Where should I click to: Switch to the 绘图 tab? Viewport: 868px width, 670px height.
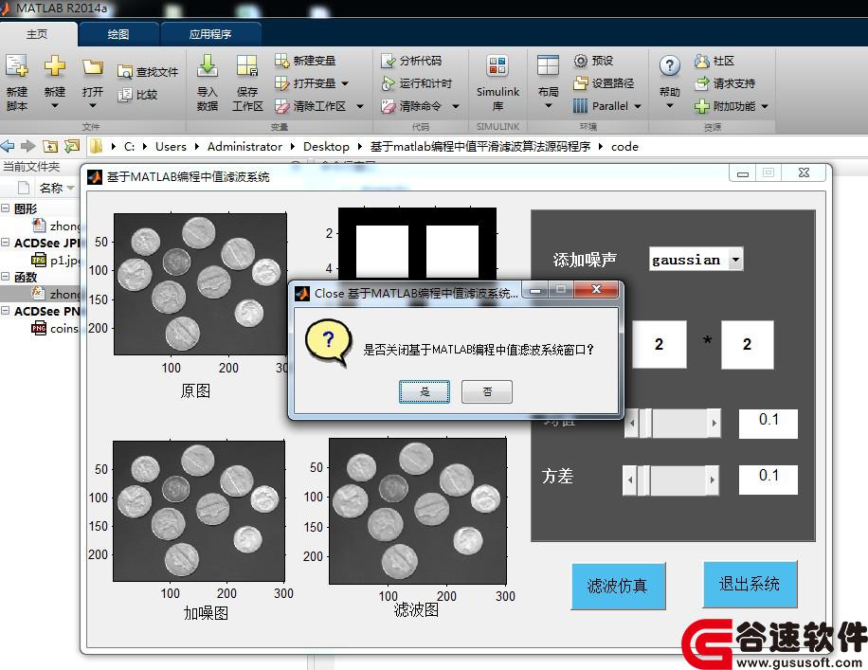click(x=118, y=34)
